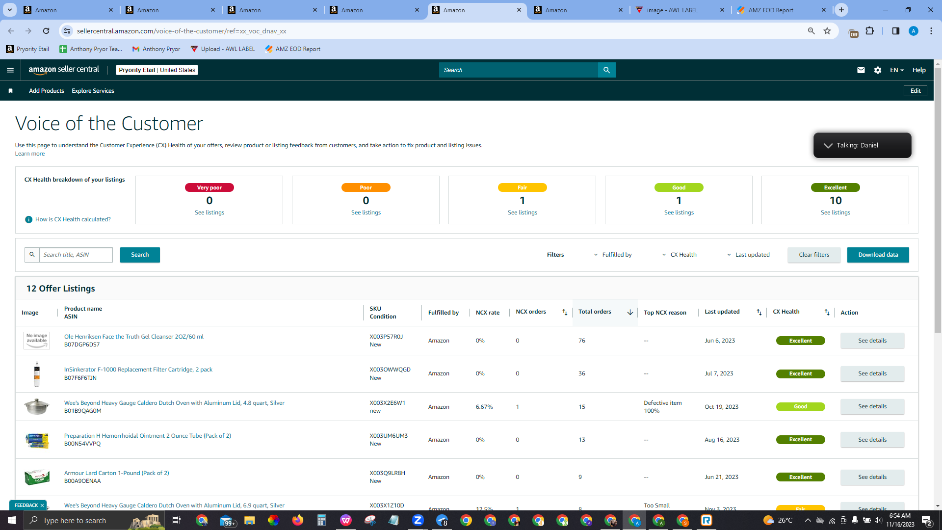
Task: Expand the Last updated filter dropdown
Action: tap(749, 255)
